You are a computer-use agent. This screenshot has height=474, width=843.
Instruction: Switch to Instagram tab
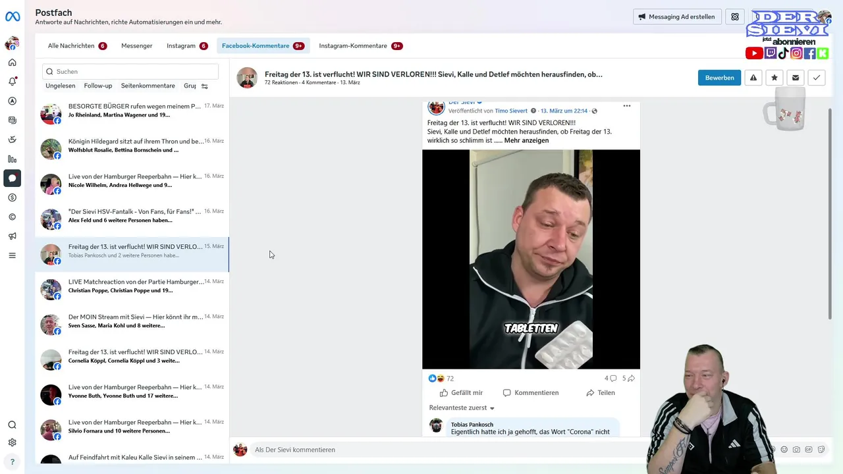point(187,46)
